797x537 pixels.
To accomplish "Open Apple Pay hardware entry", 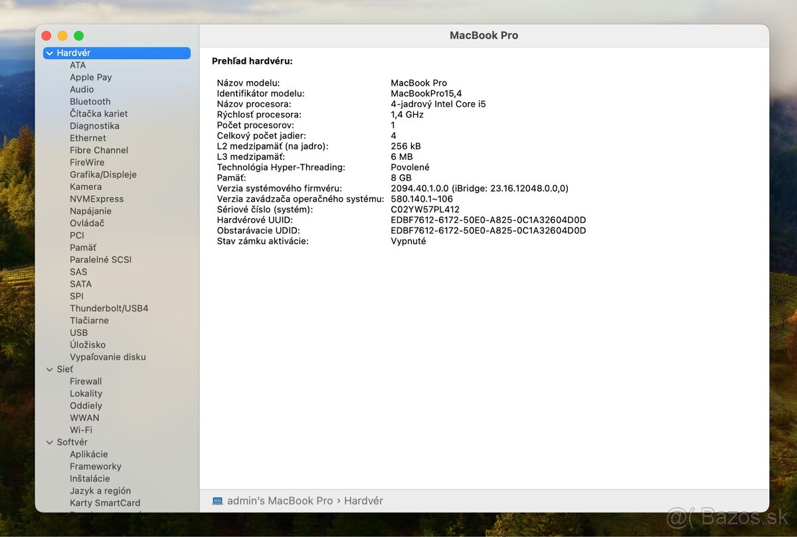I will pos(91,77).
